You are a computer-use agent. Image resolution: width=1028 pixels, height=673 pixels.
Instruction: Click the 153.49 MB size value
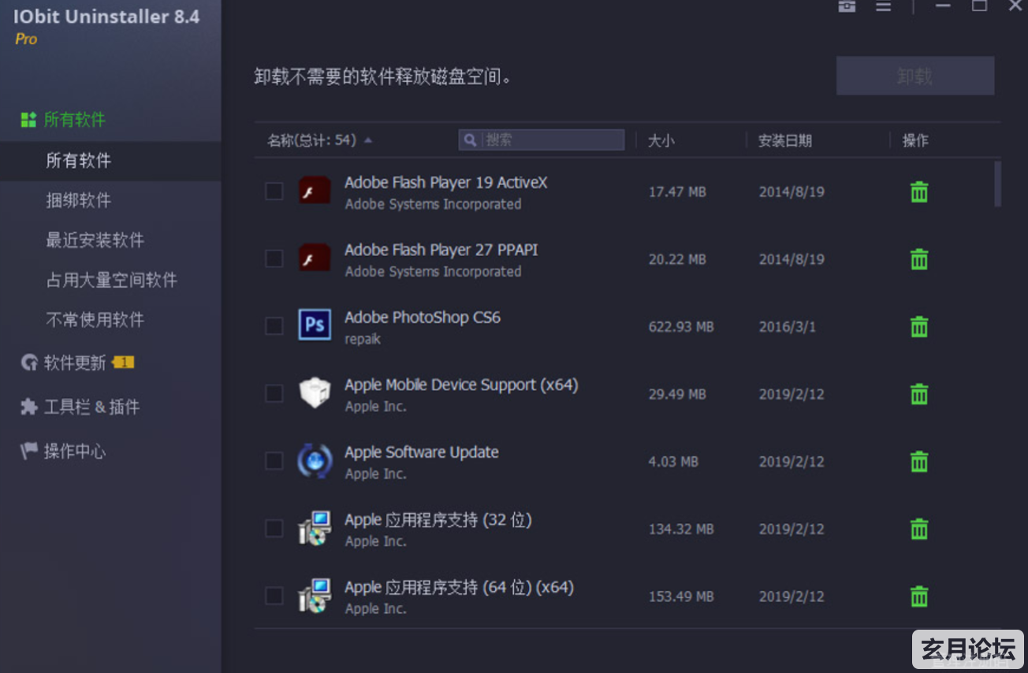[x=681, y=597]
